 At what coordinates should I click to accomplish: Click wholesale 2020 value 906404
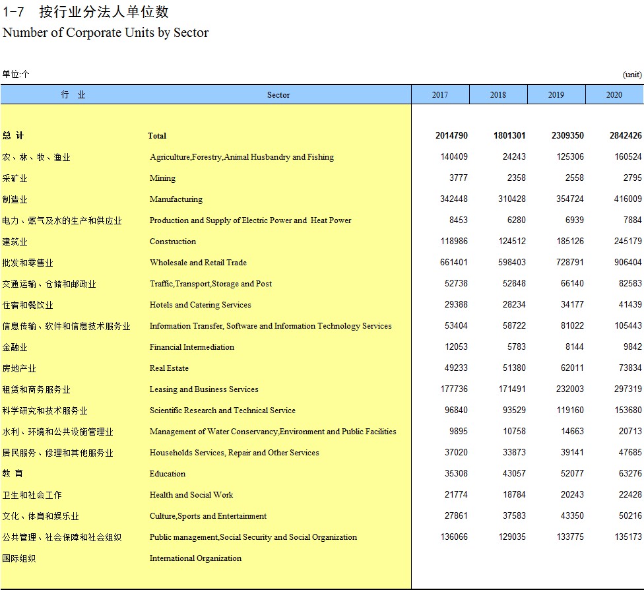(x=628, y=262)
